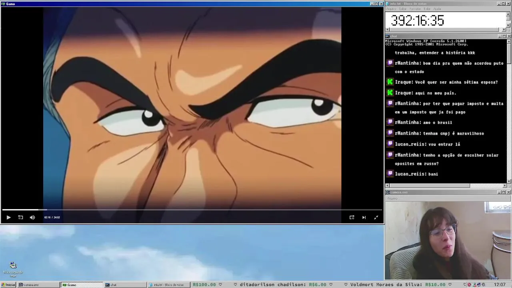Screen dimensions: 512x288
Task: Click the webcam feed in camera.exe
Action: pyautogui.click(x=448, y=240)
